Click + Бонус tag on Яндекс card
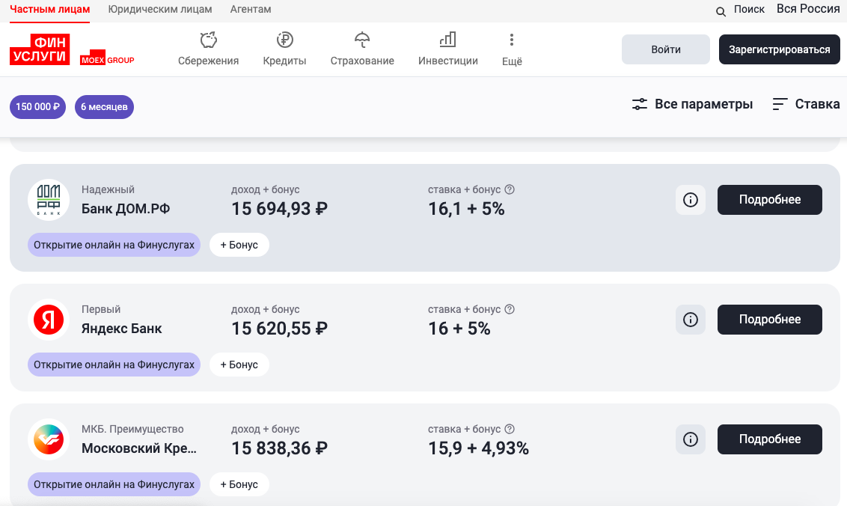 (239, 365)
